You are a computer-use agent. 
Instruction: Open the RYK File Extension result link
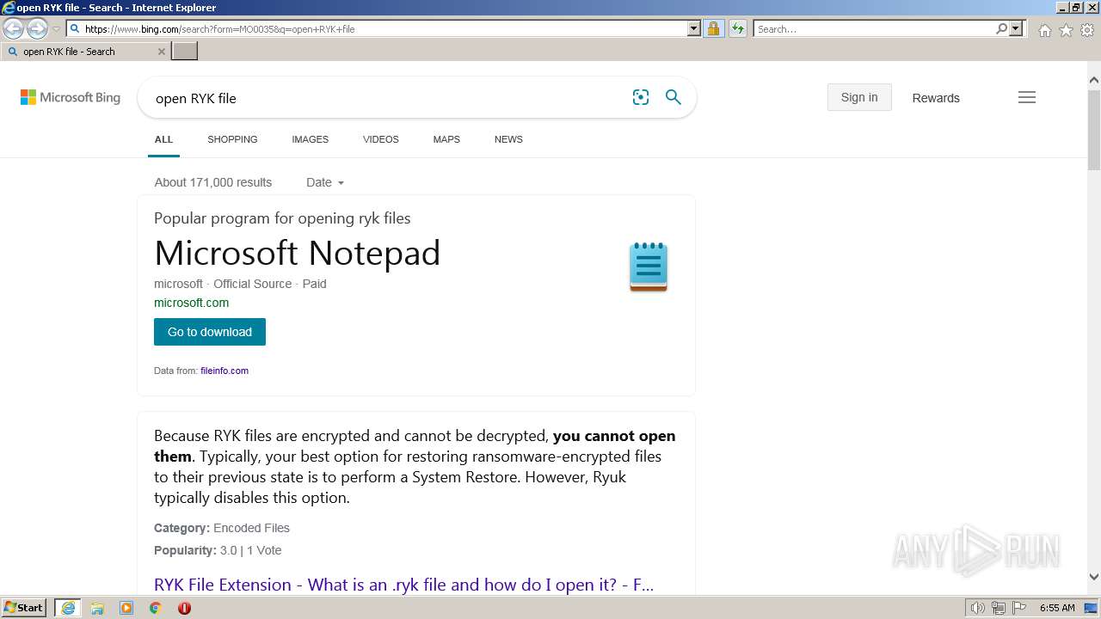[403, 585]
